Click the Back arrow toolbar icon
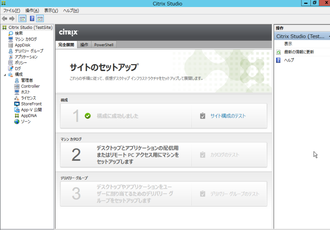 [4, 19]
